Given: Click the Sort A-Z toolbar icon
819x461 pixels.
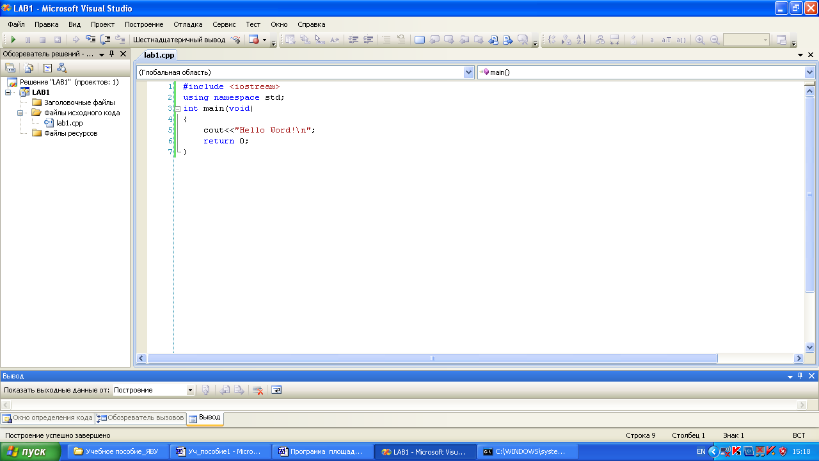Looking at the screenshot, I should (x=581, y=40).
